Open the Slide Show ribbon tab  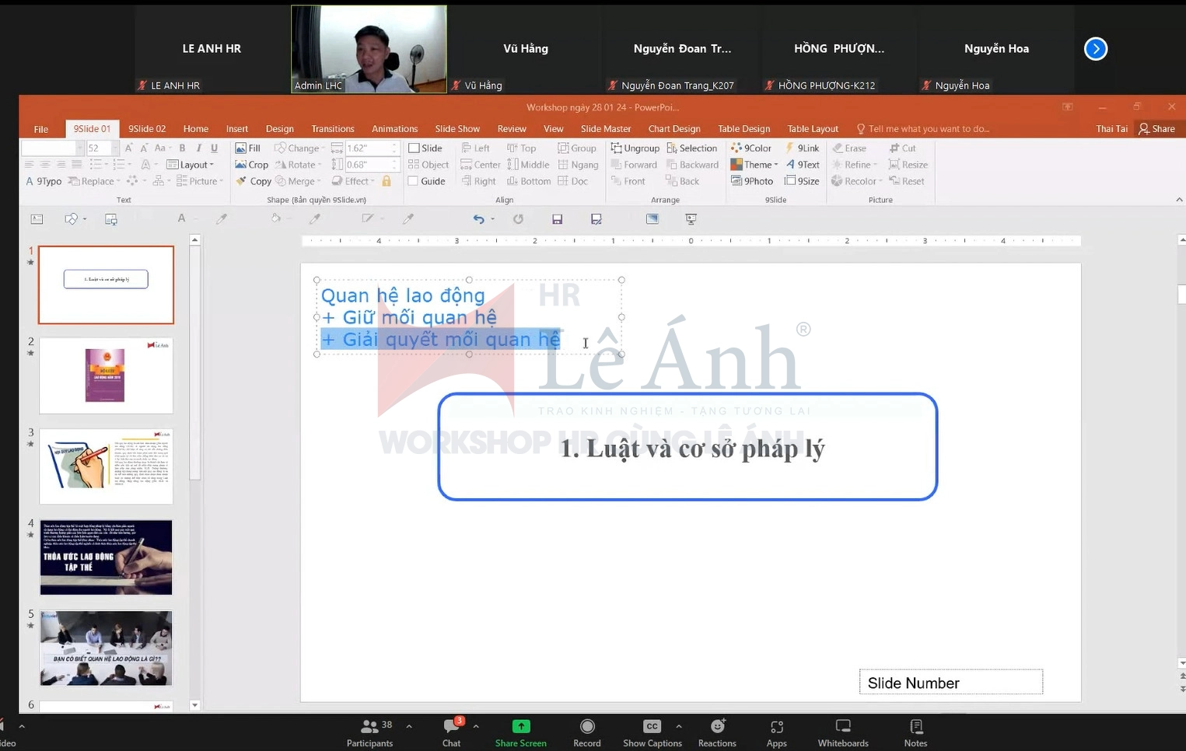pos(457,129)
